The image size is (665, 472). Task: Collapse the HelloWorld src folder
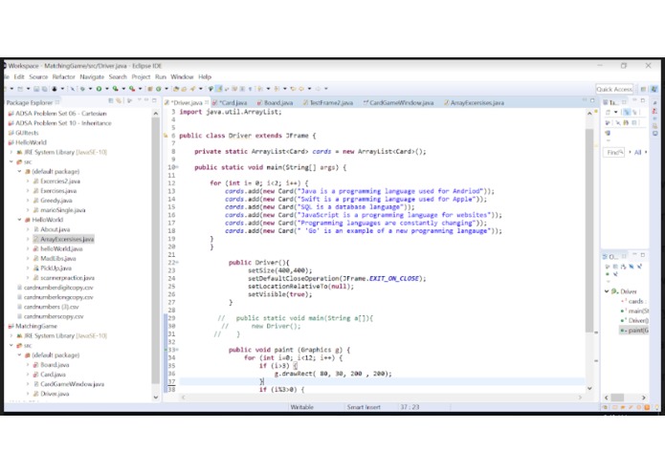11,161
